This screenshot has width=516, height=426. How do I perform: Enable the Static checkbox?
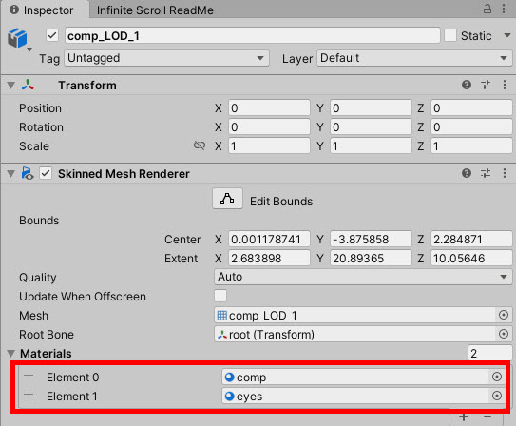tap(450, 35)
